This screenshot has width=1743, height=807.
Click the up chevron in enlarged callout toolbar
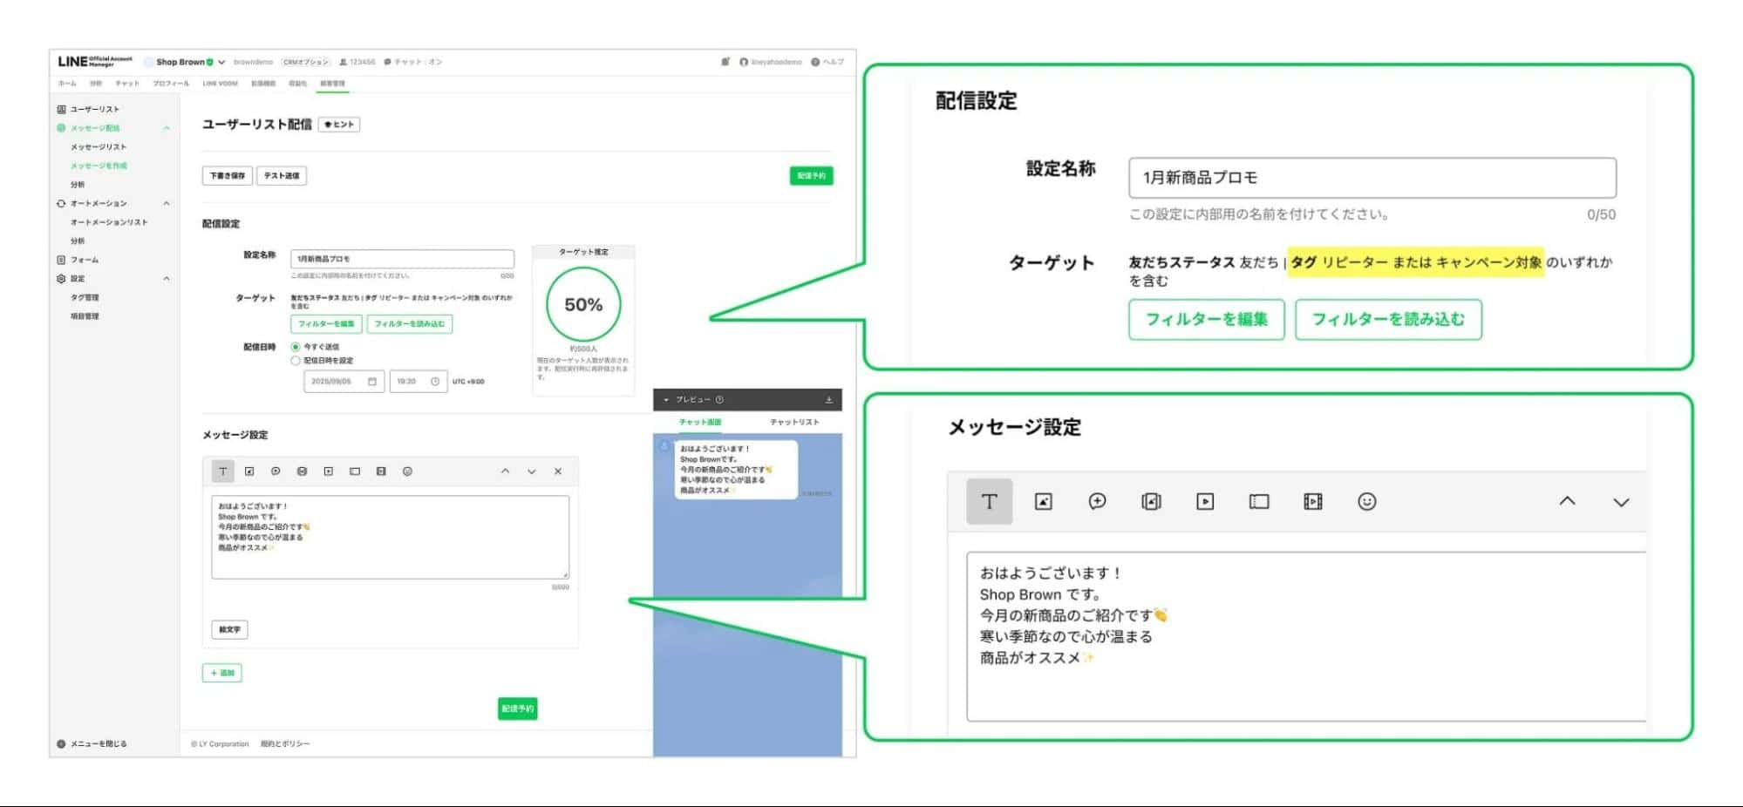[1567, 501]
